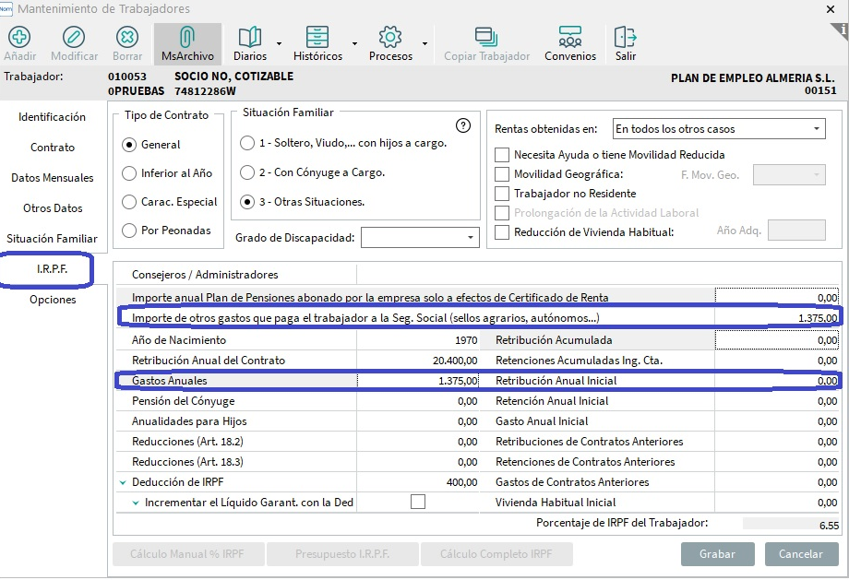The image size is (849, 580).
Task: Click the Cancelar button
Action: [801, 554]
